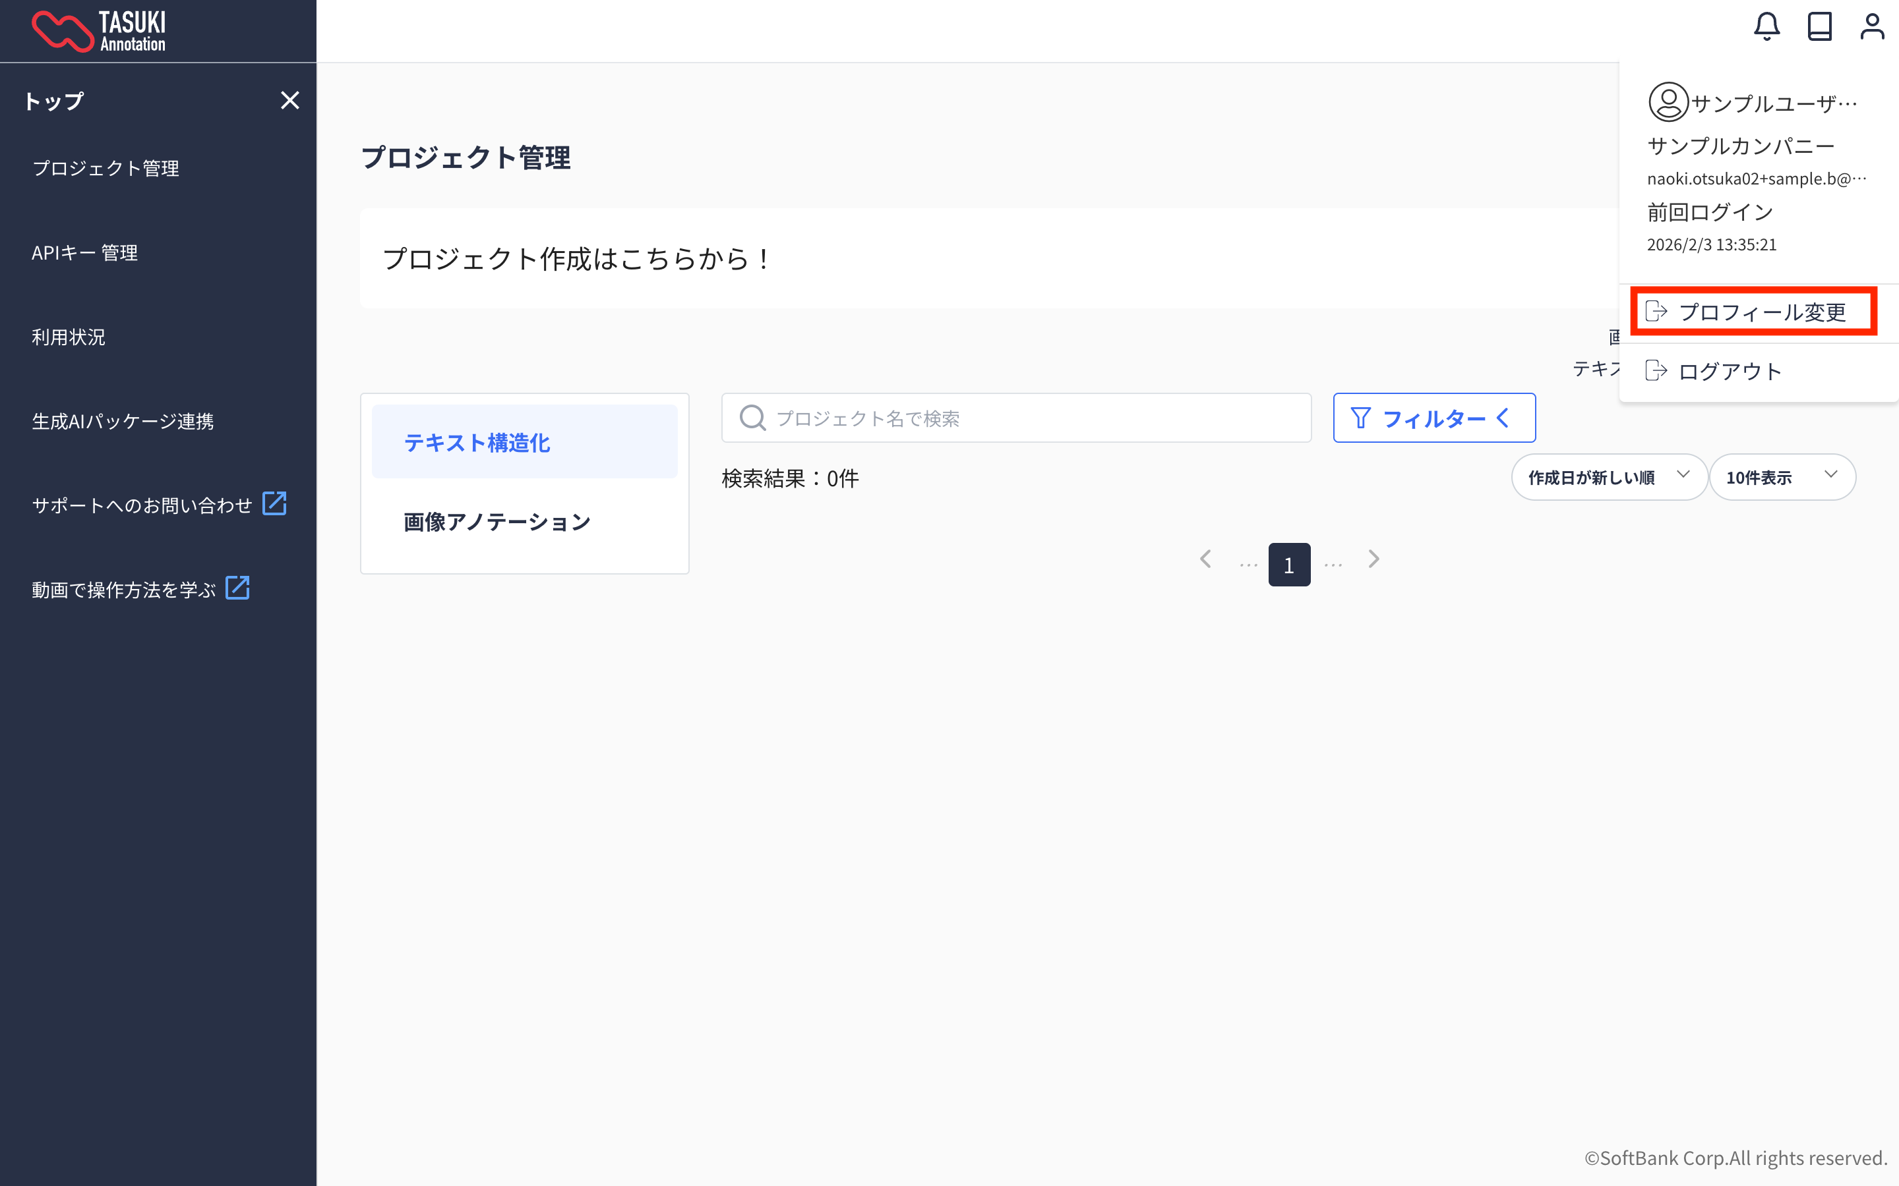The width and height of the screenshot is (1899, 1186).
Task: Click the user account icon
Action: click(x=1871, y=26)
